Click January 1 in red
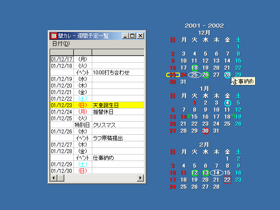This screenshot has height=210, width=280. tap(195, 103)
